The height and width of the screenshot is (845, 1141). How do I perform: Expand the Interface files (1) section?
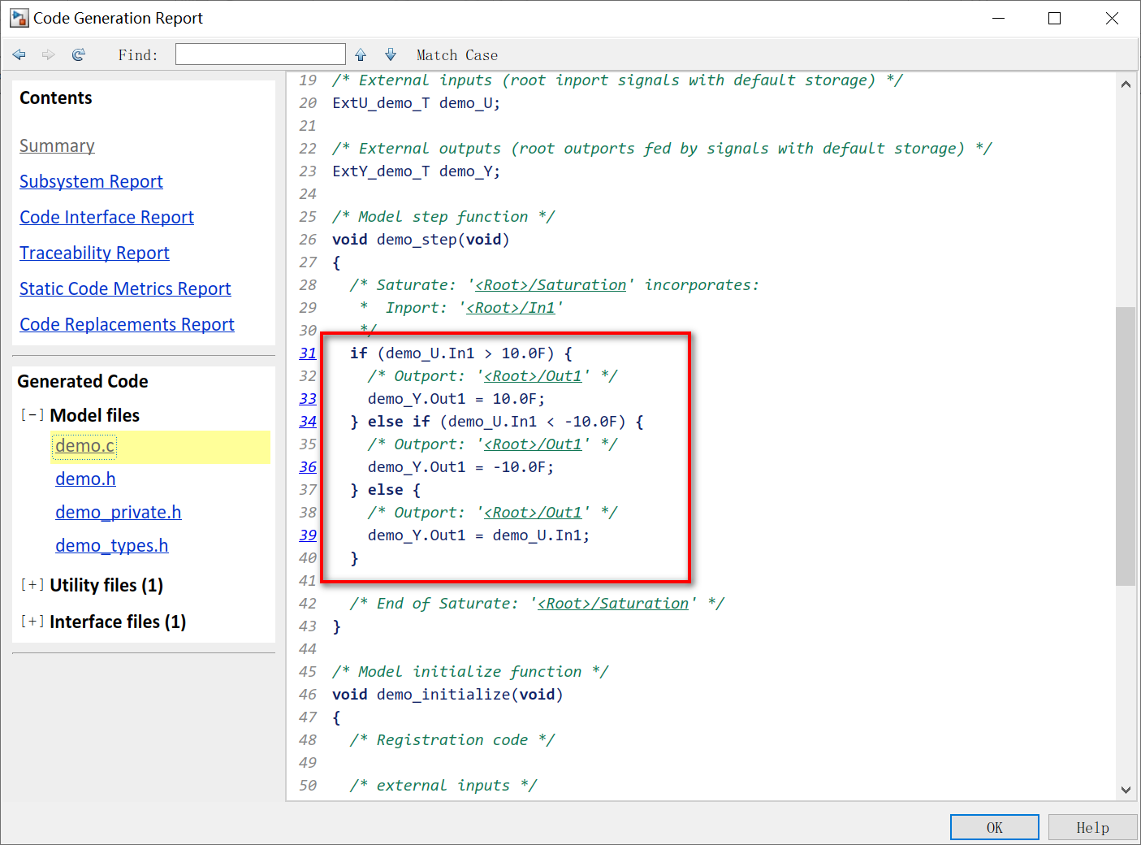[32, 621]
